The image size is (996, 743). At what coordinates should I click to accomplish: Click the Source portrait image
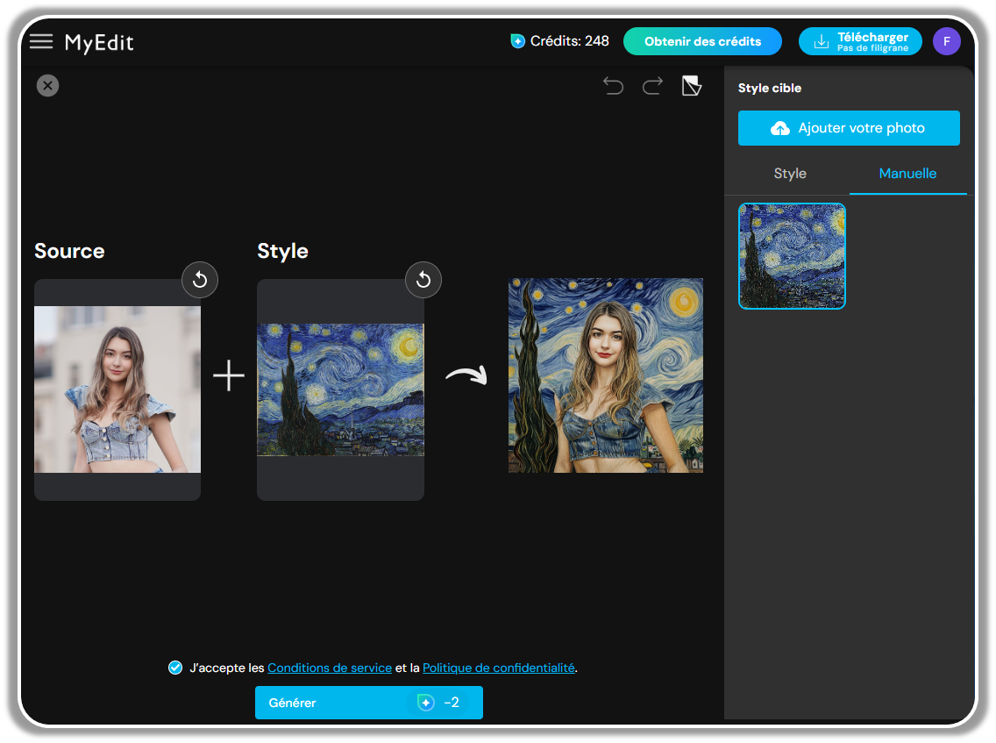[x=117, y=389]
